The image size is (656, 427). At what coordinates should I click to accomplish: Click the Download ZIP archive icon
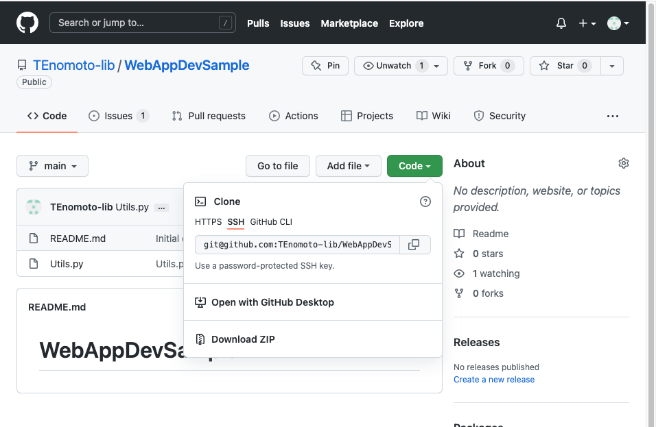coord(200,339)
